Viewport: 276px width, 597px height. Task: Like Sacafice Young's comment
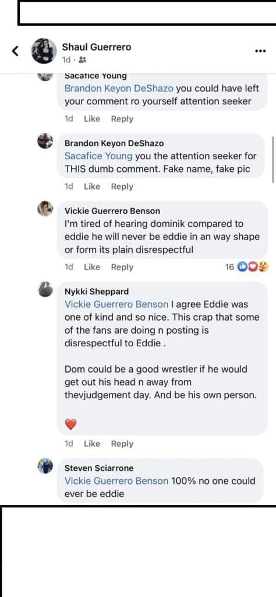coord(91,119)
